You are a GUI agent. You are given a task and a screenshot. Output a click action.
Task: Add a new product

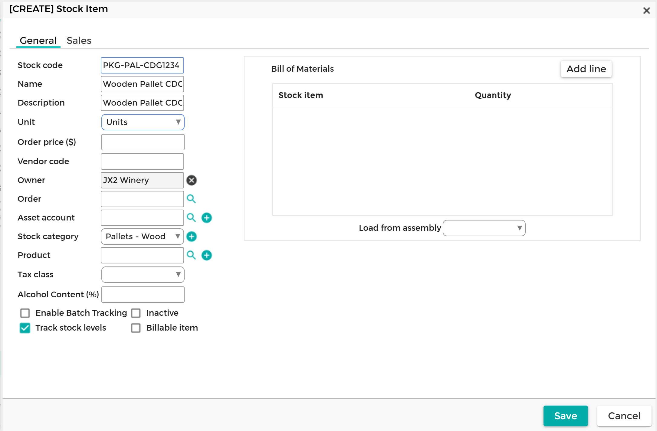click(x=207, y=255)
